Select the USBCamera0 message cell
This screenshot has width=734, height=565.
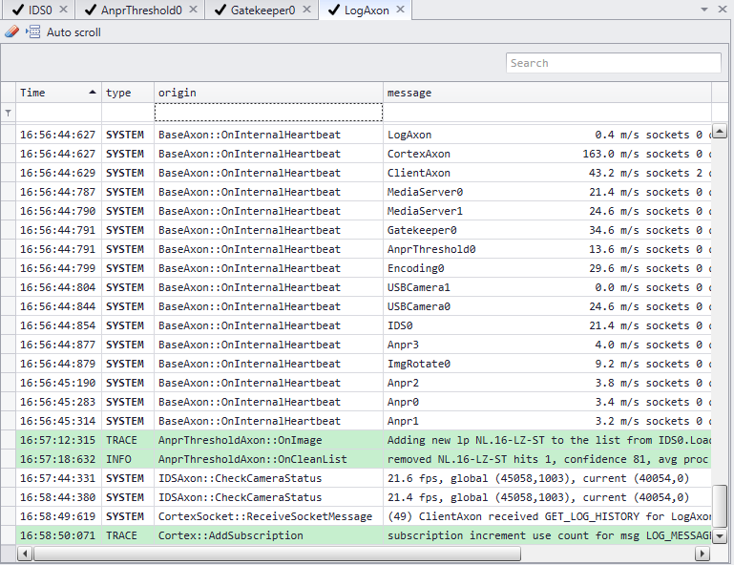tap(547, 306)
